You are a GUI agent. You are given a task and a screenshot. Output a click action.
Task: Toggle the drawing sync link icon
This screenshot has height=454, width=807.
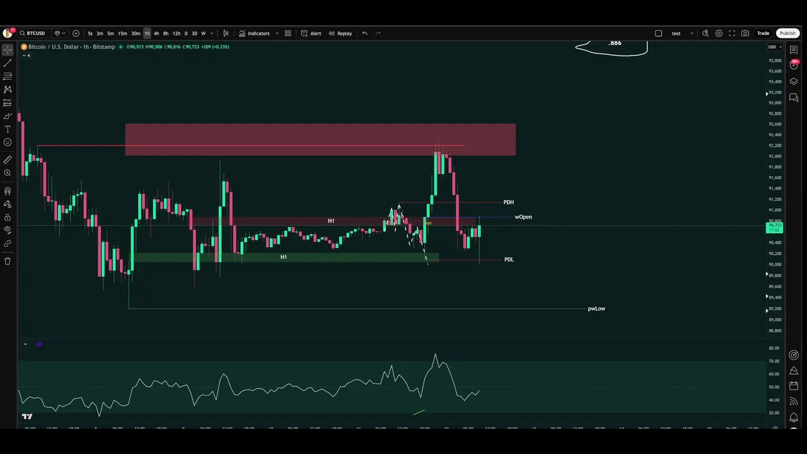(x=8, y=243)
